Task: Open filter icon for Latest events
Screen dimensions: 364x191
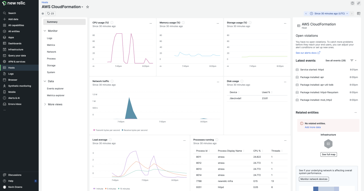Action: click(352, 61)
